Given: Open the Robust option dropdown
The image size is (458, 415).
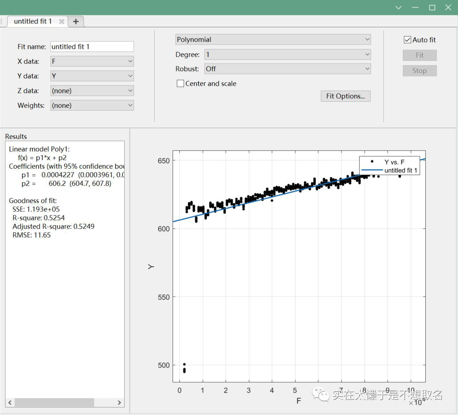Looking at the screenshot, I should click(287, 69).
